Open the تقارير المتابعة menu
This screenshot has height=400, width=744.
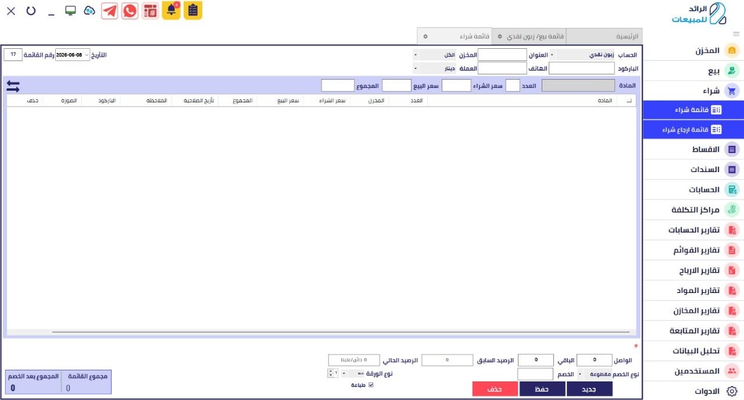693,331
